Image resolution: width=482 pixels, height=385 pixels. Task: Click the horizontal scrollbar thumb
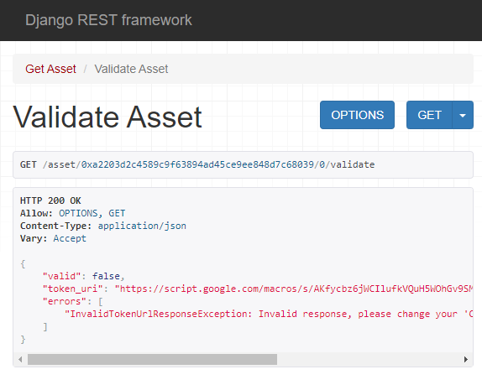[x=152, y=359]
